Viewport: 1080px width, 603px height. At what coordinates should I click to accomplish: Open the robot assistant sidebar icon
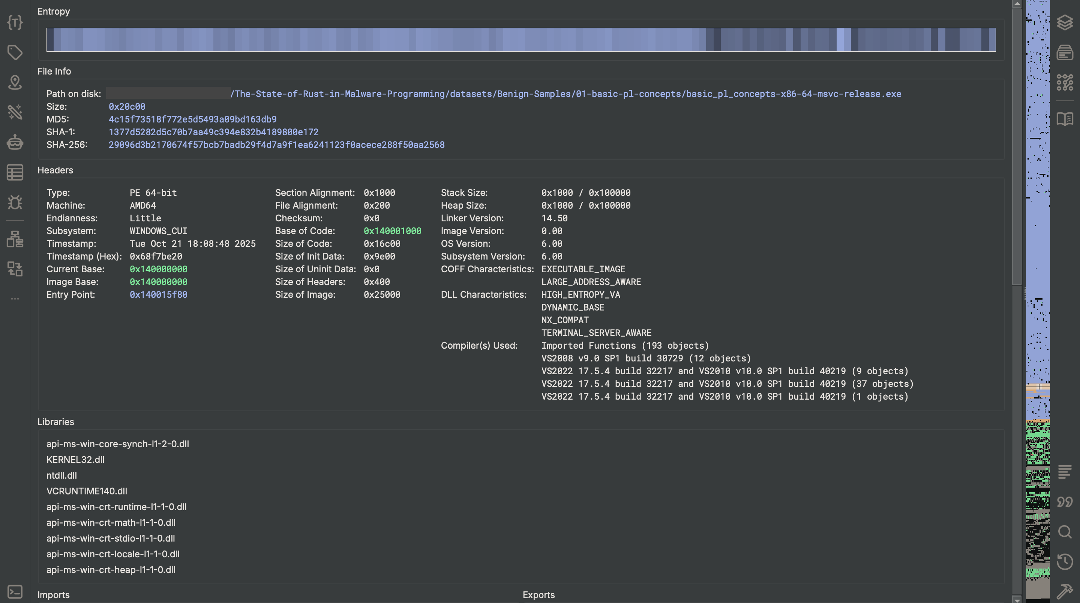point(15,142)
